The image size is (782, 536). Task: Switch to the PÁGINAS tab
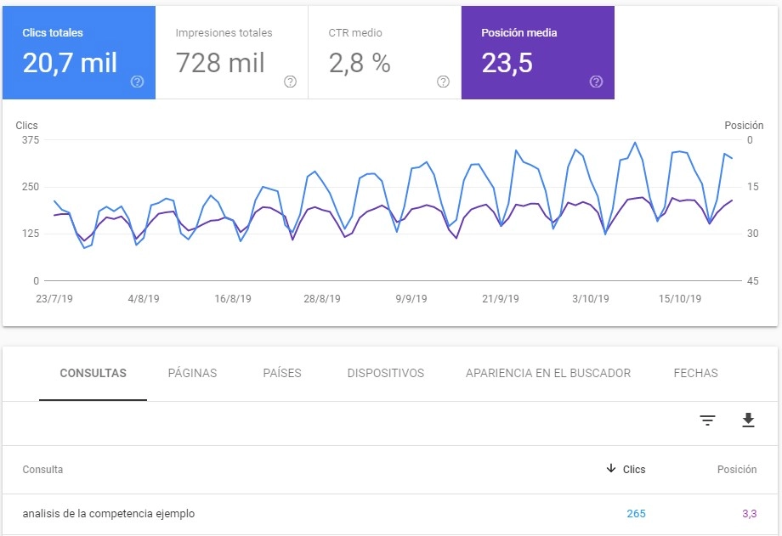pos(193,373)
